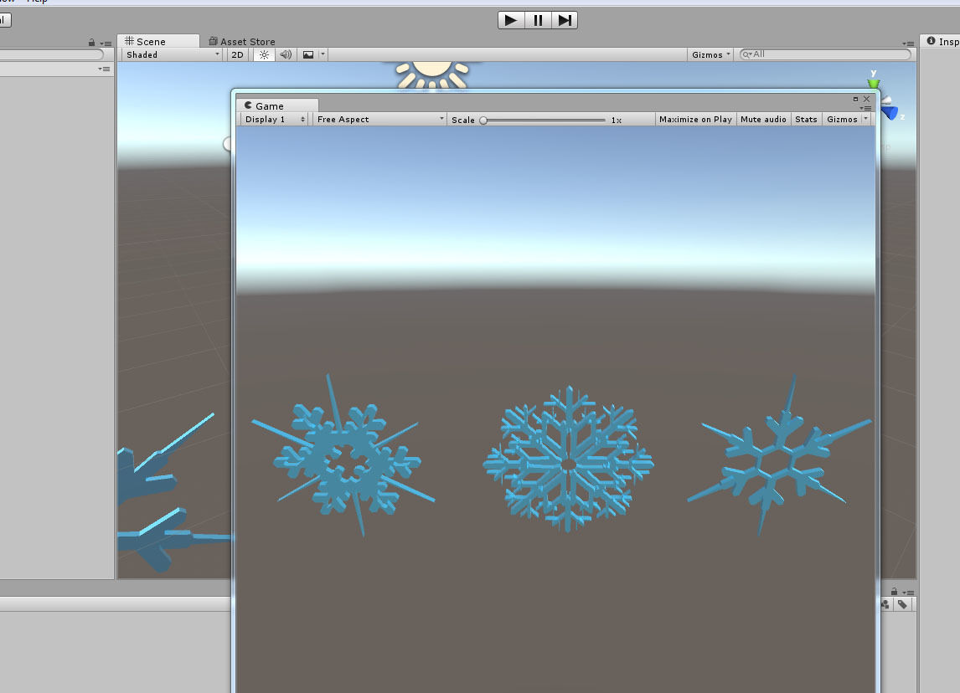Toggle the bottom panel lock icon

point(894,592)
